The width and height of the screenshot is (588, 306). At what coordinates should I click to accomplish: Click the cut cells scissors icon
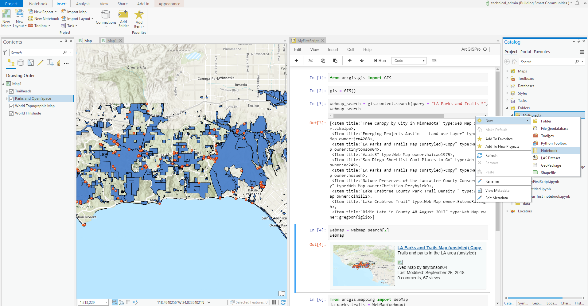311,60
